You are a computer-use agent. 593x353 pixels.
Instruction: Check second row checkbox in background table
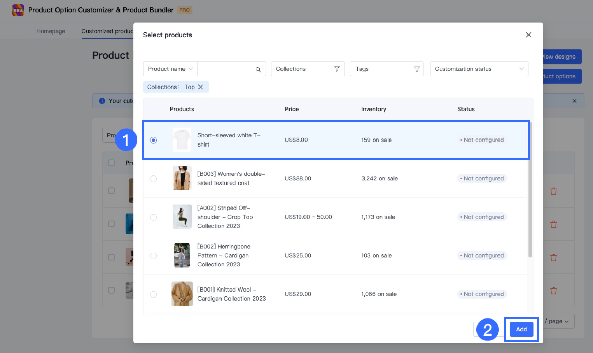[x=112, y=224]
